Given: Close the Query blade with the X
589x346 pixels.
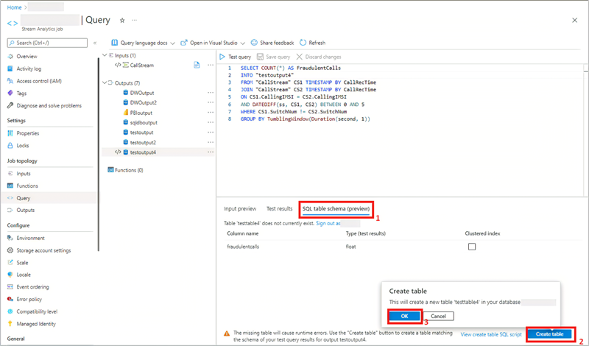Looking at the screenshot, I should pos(575,21).
